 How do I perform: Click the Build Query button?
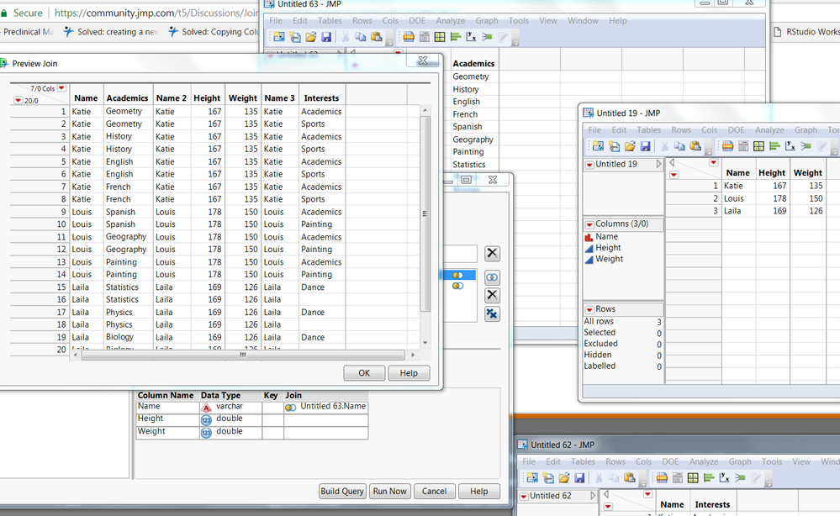(x=342, y=492)
